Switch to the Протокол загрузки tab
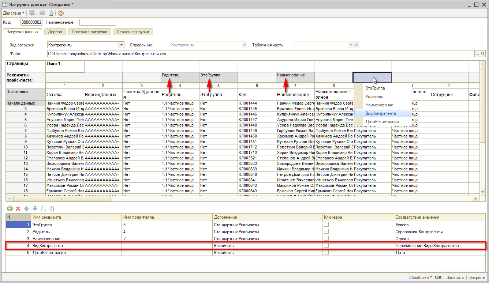Image resolution: width=489 pixels, height=283 pixels. coord(90,32)
